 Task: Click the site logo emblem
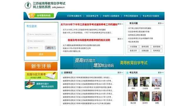28,5
